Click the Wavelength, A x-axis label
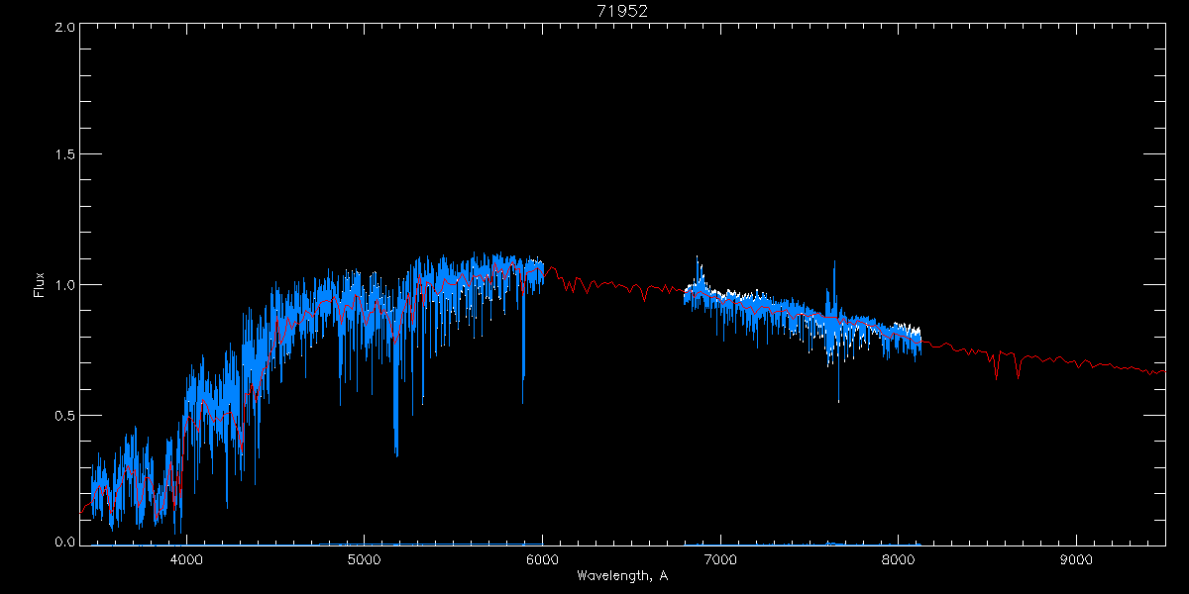 (x=621, y=576)
